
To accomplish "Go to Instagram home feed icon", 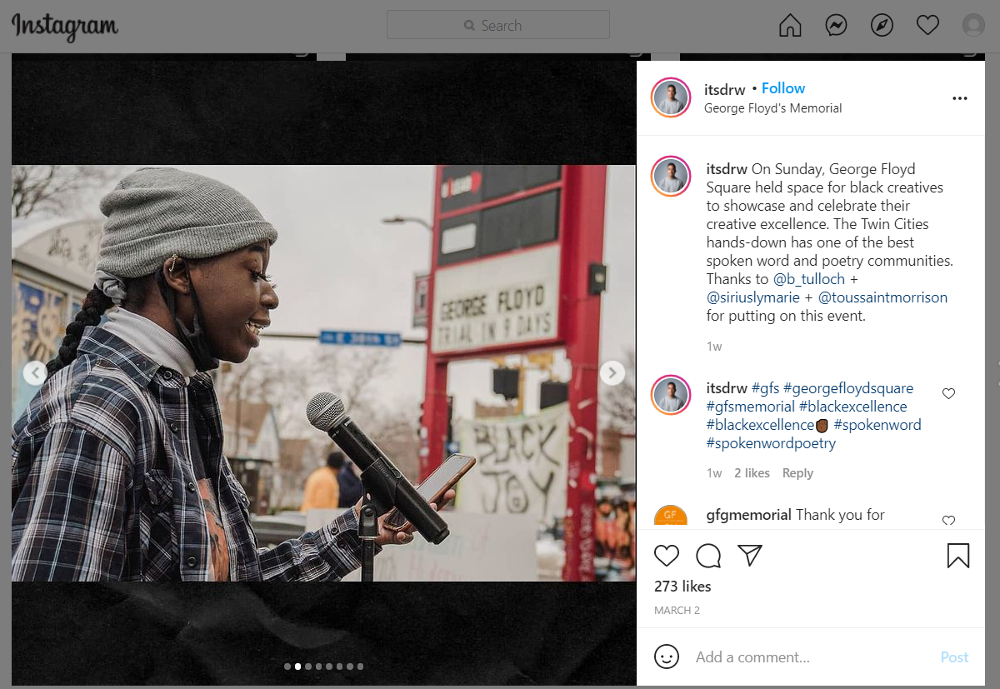I will [790, 26].
